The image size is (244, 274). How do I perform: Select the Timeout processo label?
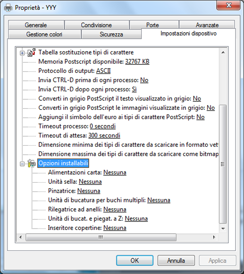click(x=63, y=126)
